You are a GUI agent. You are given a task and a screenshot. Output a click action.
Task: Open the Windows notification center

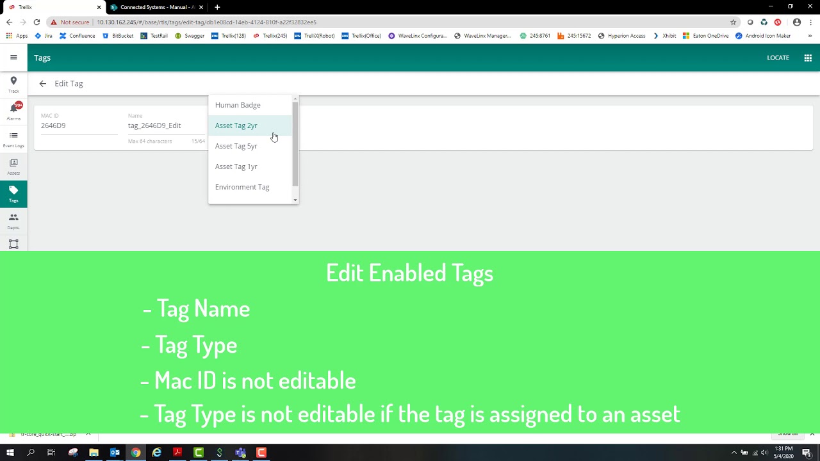[x=807, y=453]
